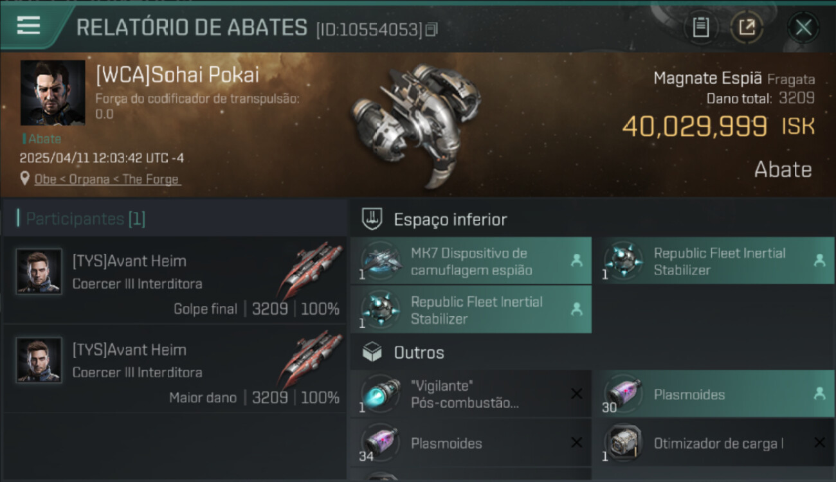The image size is (836, 482).
Task: Select Avant Heim's Maior dano entry
Action: 174,368
